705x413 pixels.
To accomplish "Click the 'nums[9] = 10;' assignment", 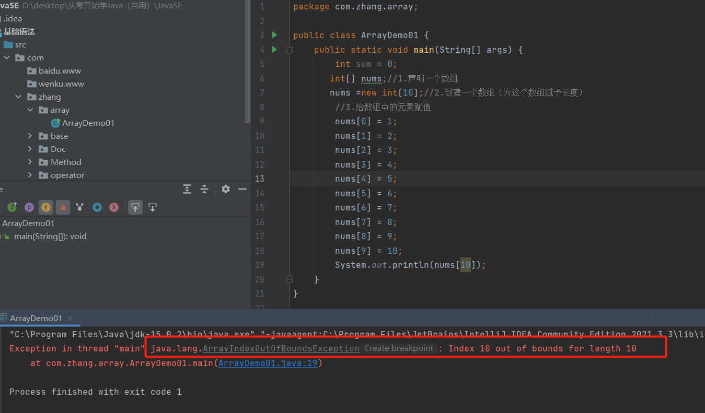I will click(369, 251).
